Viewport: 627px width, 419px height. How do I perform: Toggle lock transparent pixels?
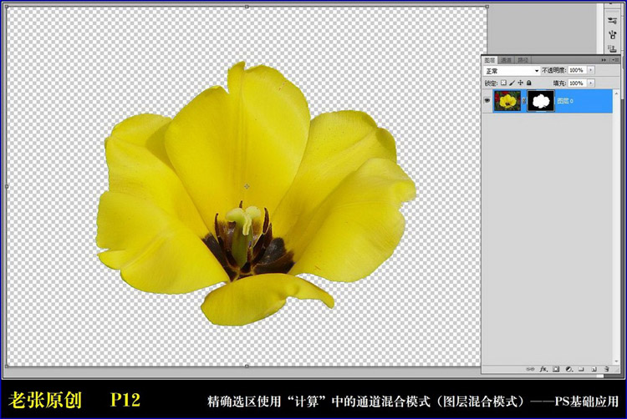(504, 83)
